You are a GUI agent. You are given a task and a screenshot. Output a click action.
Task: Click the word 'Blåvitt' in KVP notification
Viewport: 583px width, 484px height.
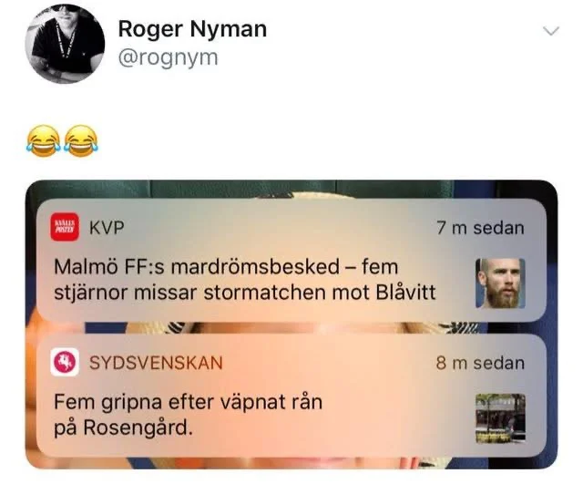pyautogui.click(x=405, y=293)
